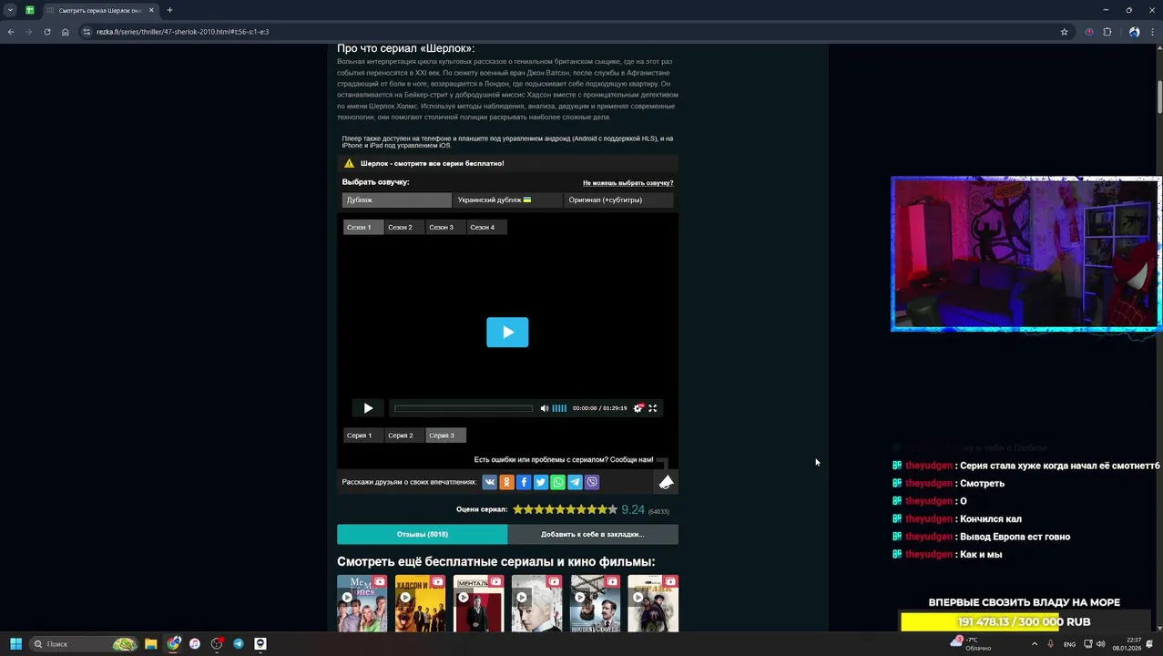This screenshot has width=1163, height=656.
Task: Open the Chrome profile avatar
Action: coord(1134,32)
